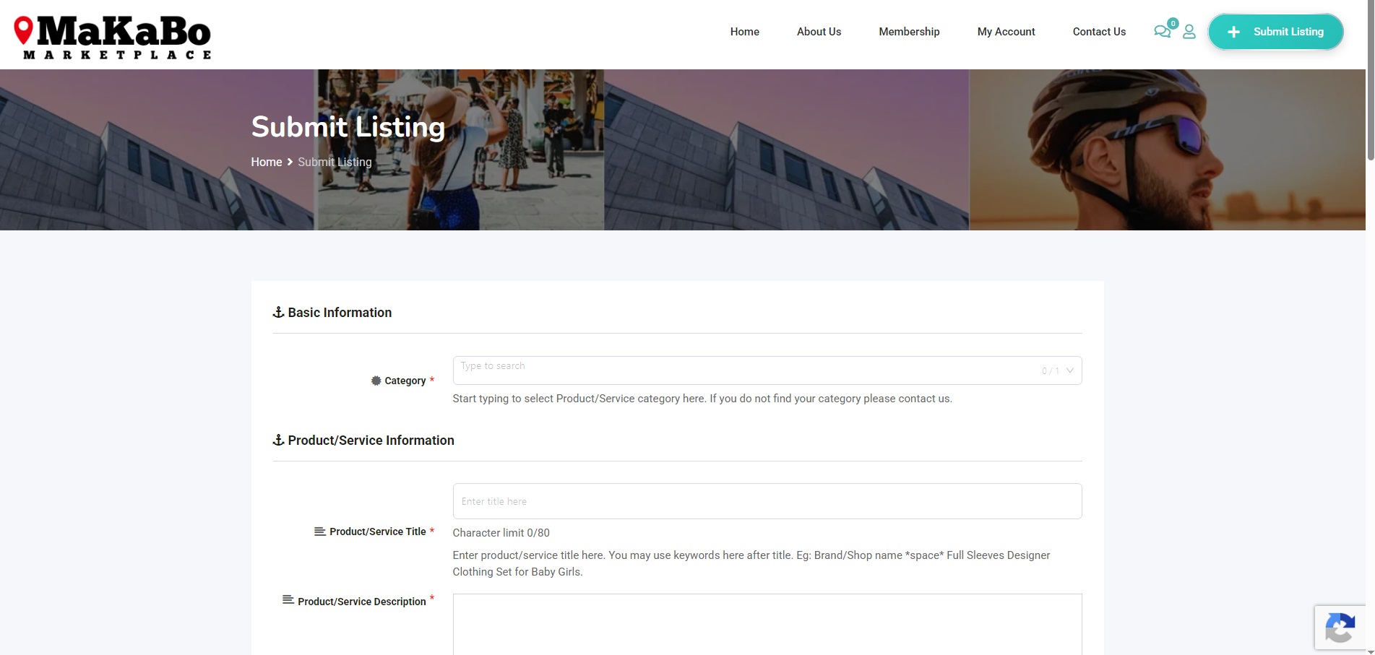
Task: Open the My Account menu item
Action: pos(1006,32)
